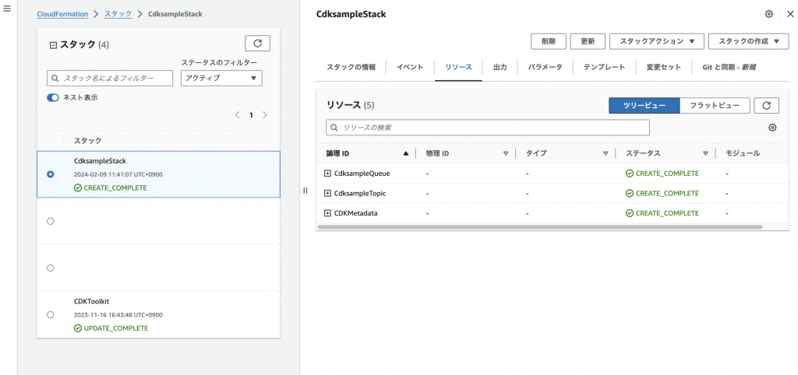Open the スタックアクション dropdown menu
798x375 pixels.
pyautogui.click(x=656, y=41)
